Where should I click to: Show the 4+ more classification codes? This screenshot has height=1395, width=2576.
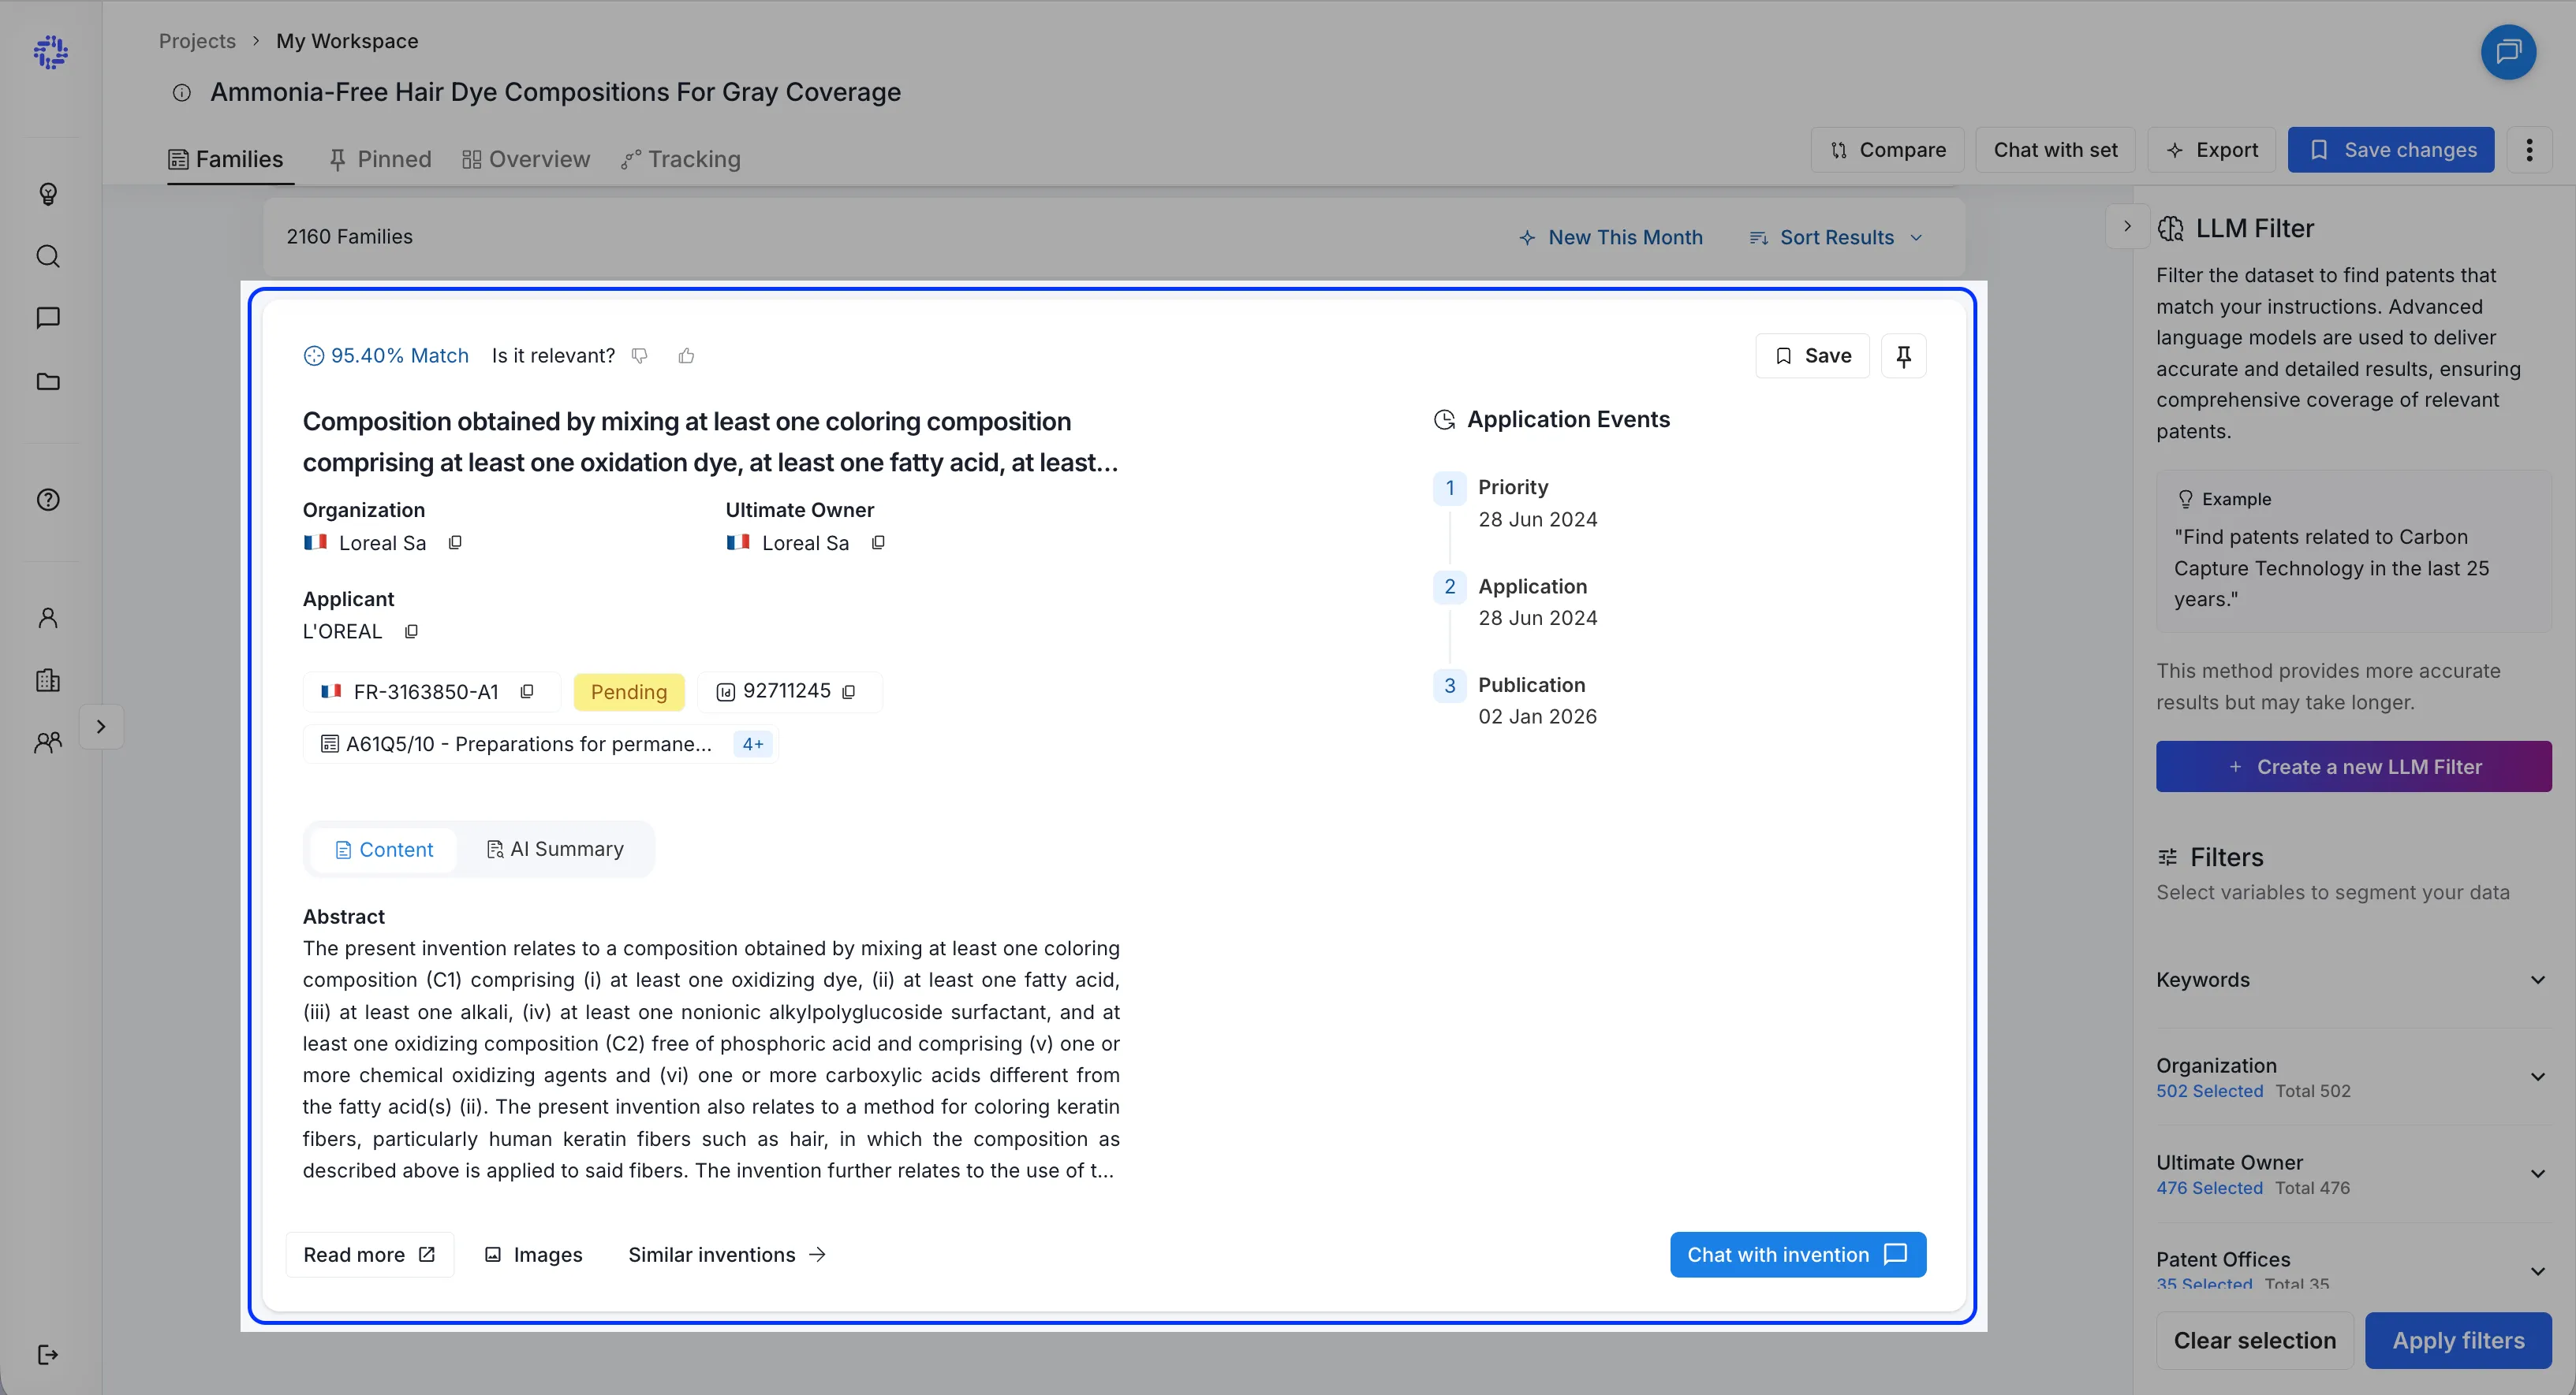coord(753,745)
